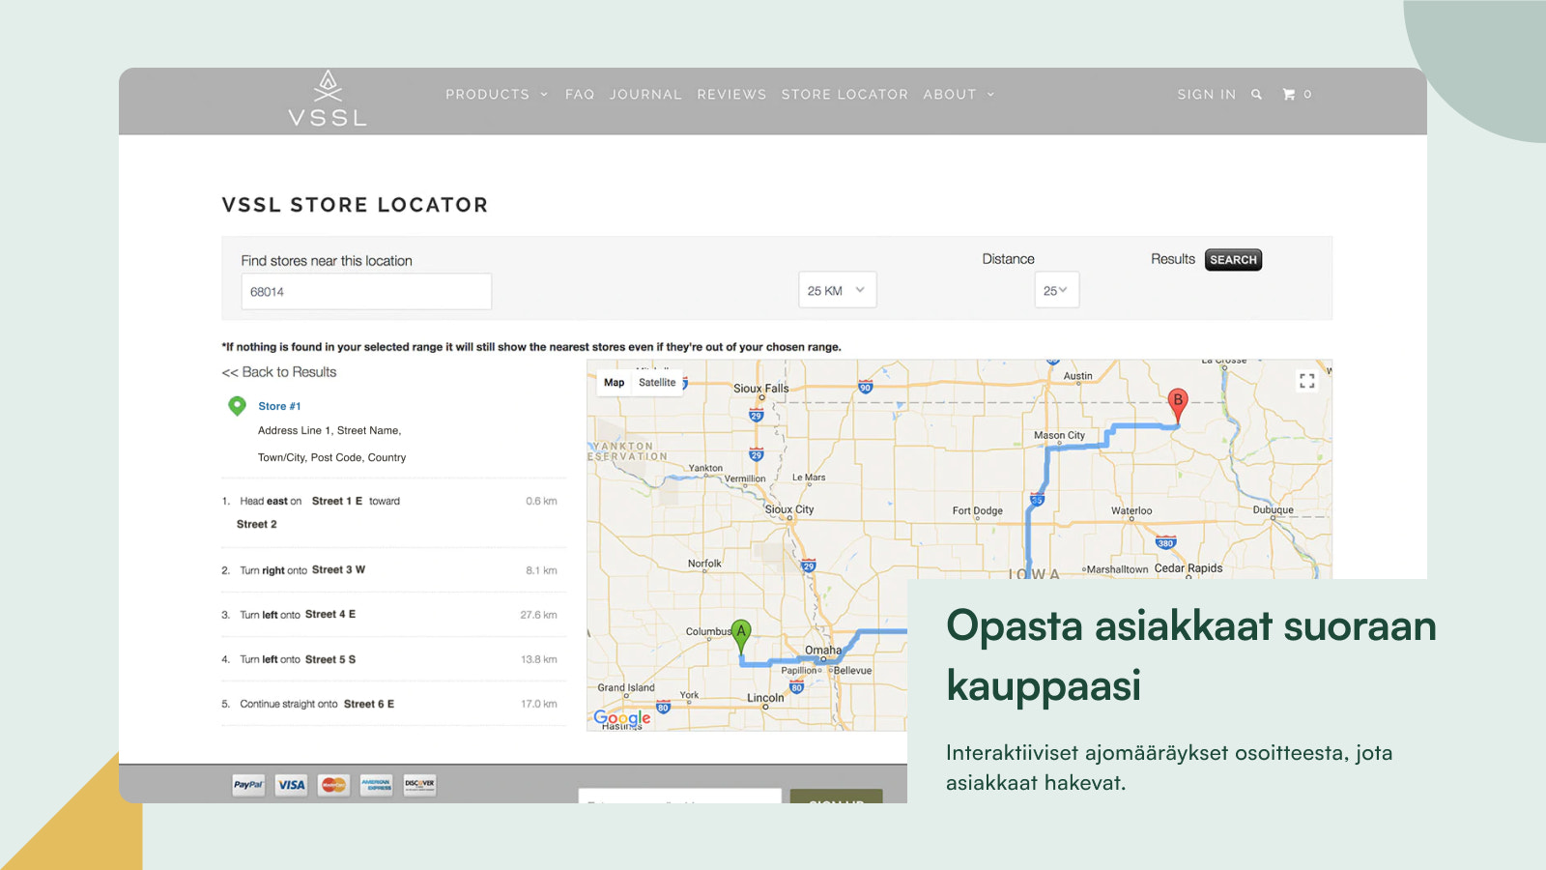Open the Reviews page
Screen dimensions: 1546x870
731,95
